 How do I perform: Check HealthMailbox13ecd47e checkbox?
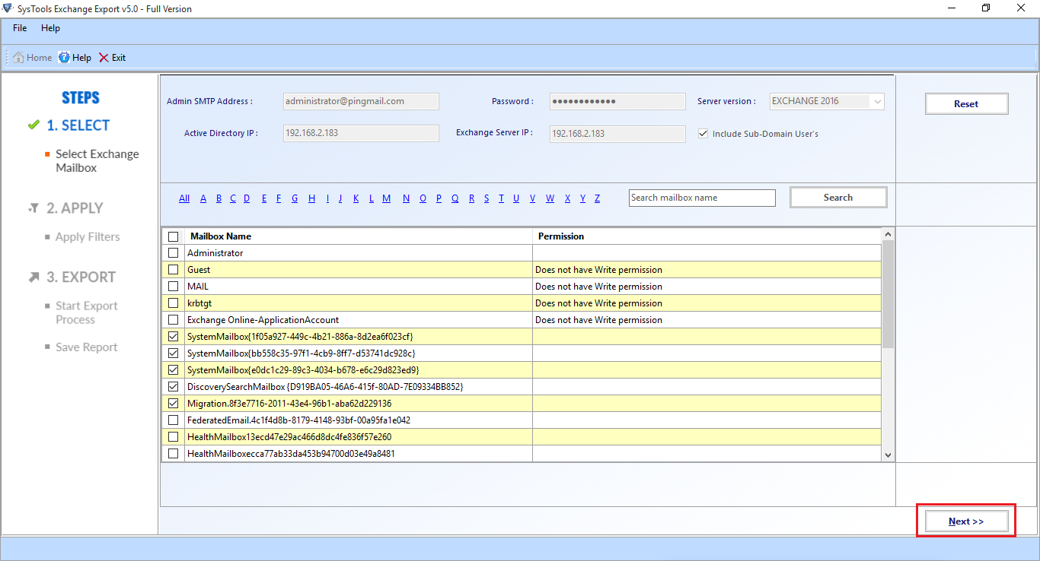coord(173,437)
